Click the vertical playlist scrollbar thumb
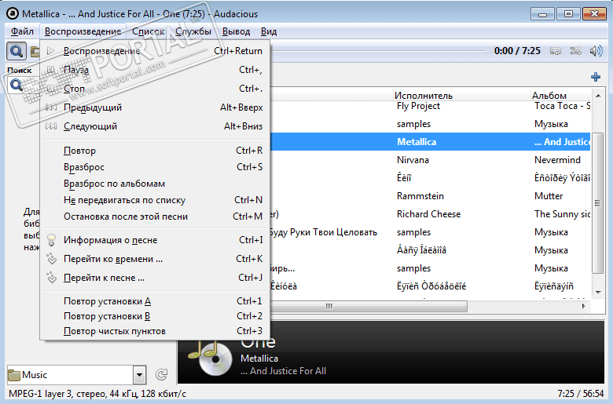Image resolution: width=613 pixels, height=404 pixels. [597, 203]
